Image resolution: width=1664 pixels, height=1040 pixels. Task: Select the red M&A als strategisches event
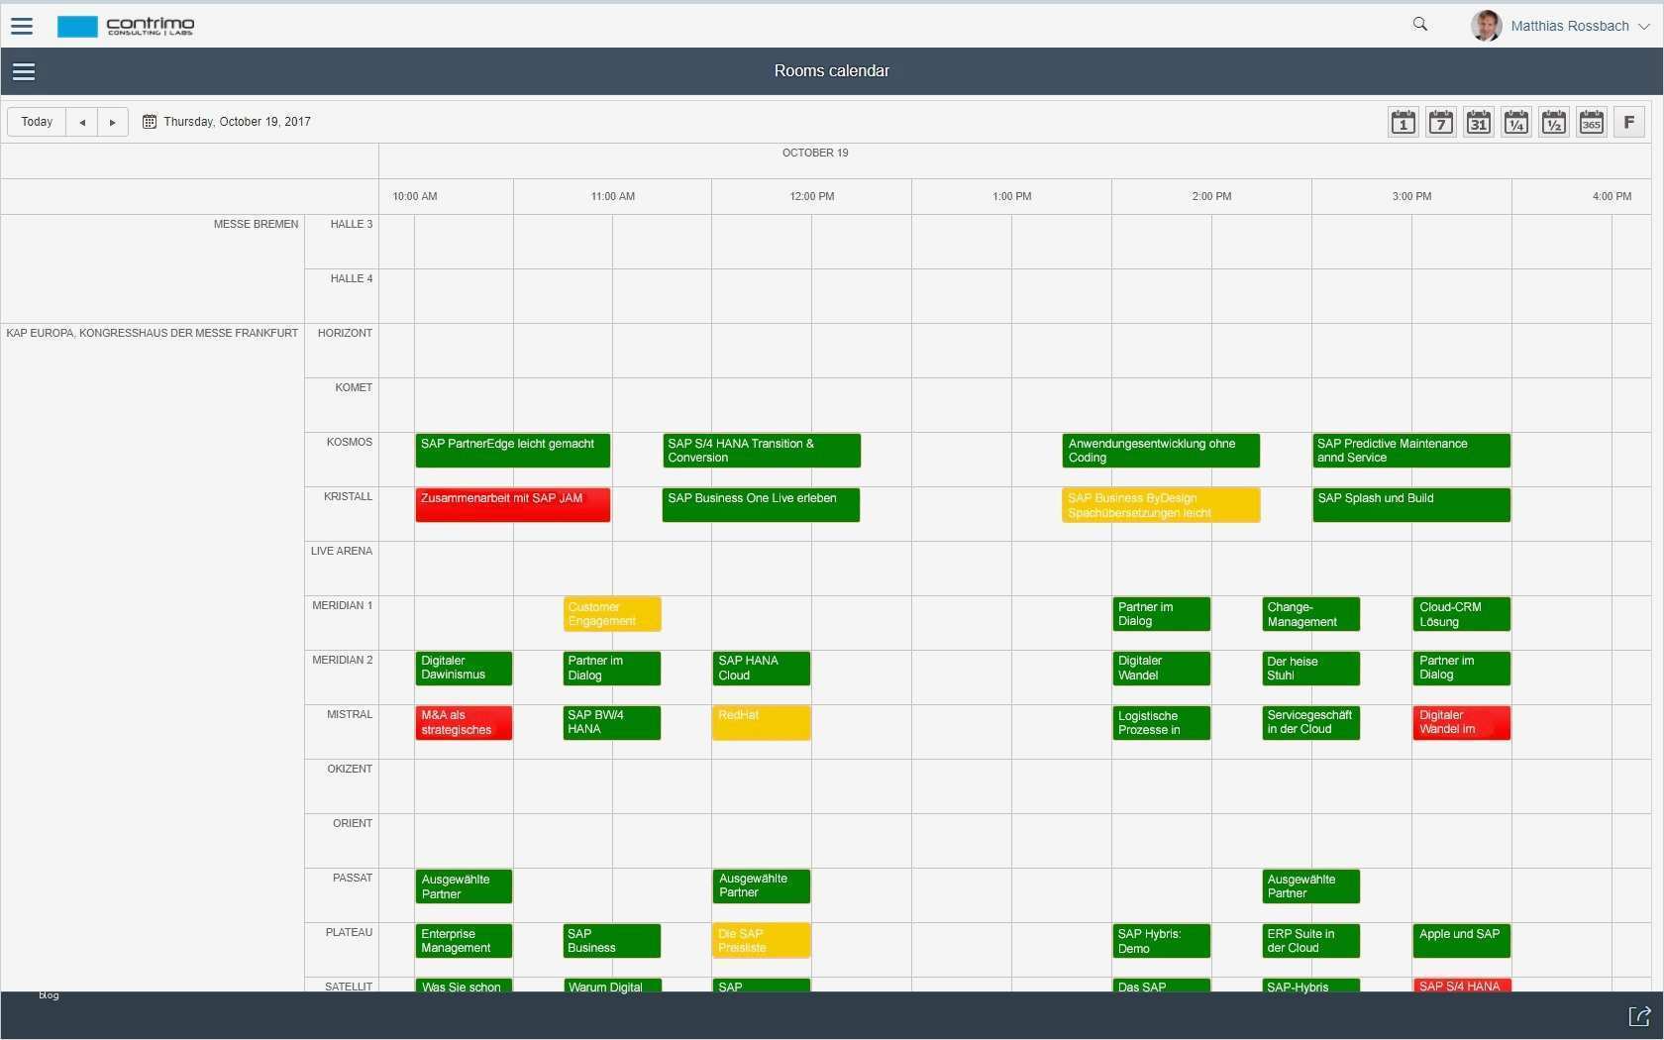464,723
